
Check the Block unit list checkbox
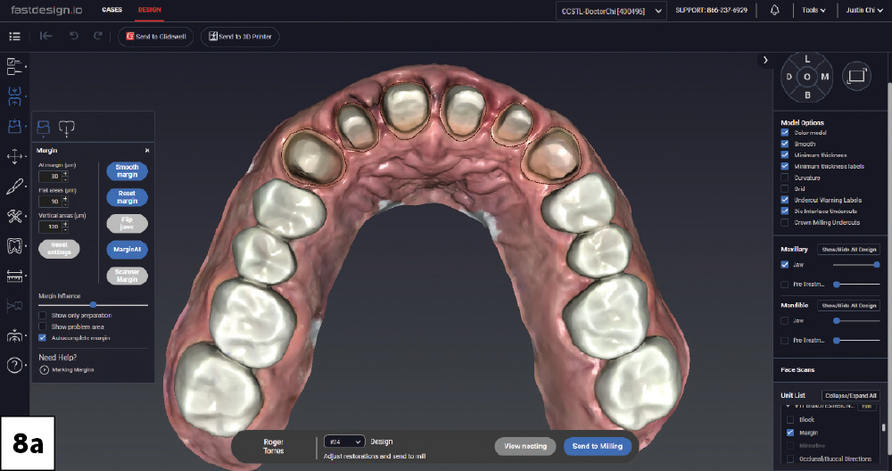click(790, 420)
